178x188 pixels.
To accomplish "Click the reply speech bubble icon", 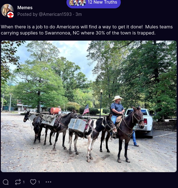I will point(6,182).
